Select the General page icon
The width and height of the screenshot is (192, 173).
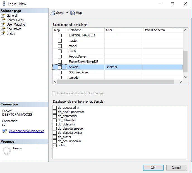(3, 16)
